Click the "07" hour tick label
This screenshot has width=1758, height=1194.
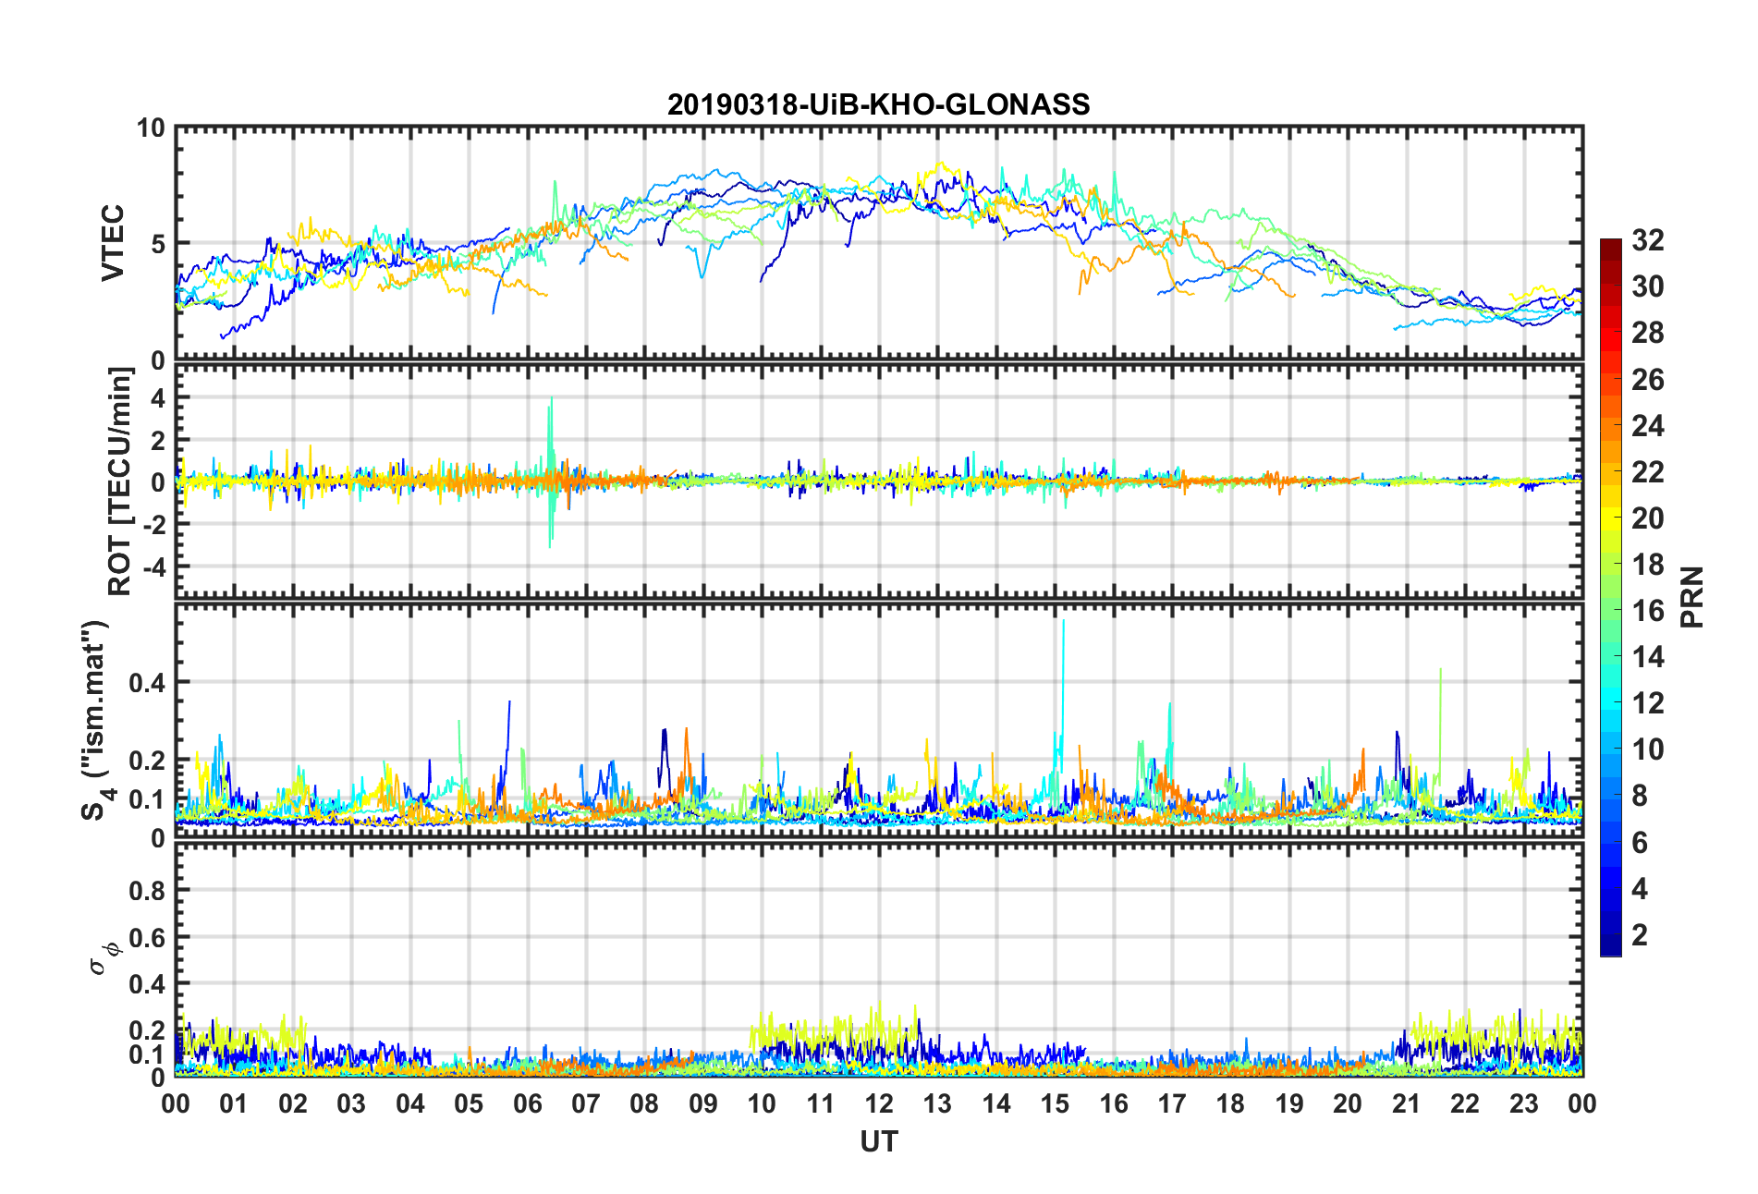tap(586, 1103)
